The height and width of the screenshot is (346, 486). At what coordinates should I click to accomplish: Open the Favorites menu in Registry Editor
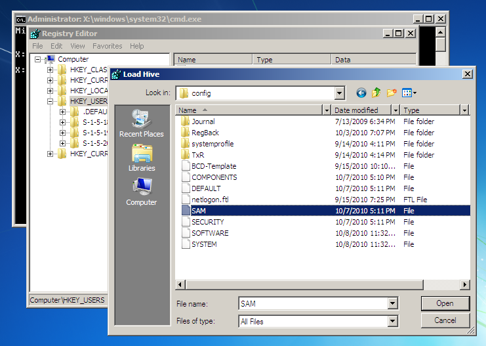[107, 46]
